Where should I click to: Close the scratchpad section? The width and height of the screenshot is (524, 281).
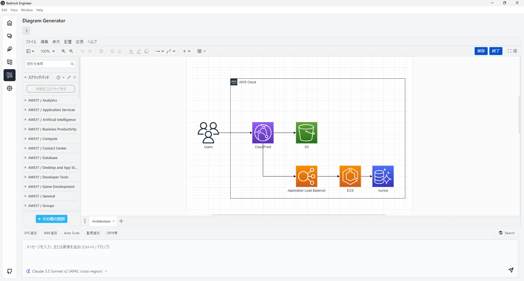[x=75, y=78]
